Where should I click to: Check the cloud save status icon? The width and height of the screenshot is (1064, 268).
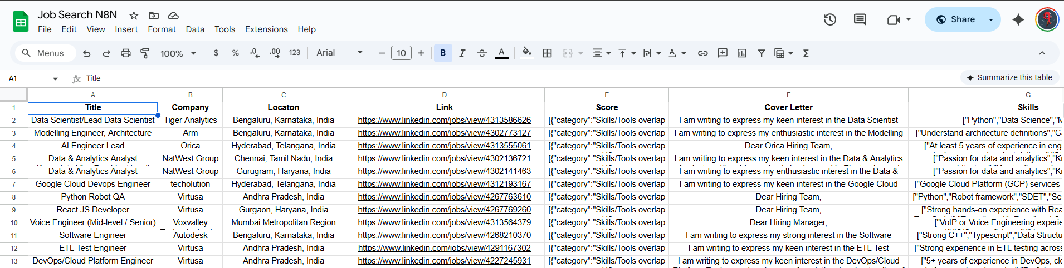click(173, 16)
